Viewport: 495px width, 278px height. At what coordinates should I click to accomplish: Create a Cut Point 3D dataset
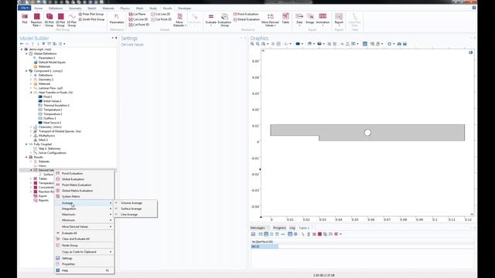point(139,24)
